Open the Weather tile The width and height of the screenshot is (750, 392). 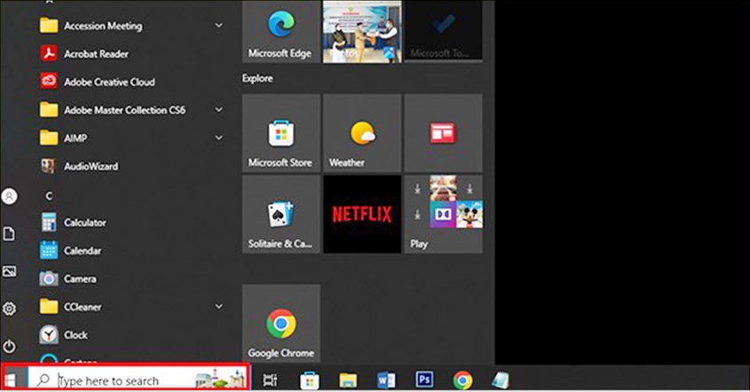(362, 133)
